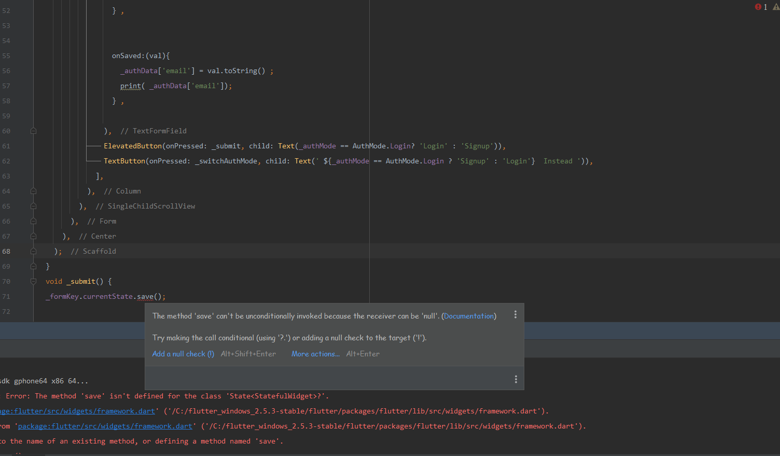Apply the 'Add a null check (!)' quick fix
The height and width of the screenshot is (456, 780).
[183, 354]
